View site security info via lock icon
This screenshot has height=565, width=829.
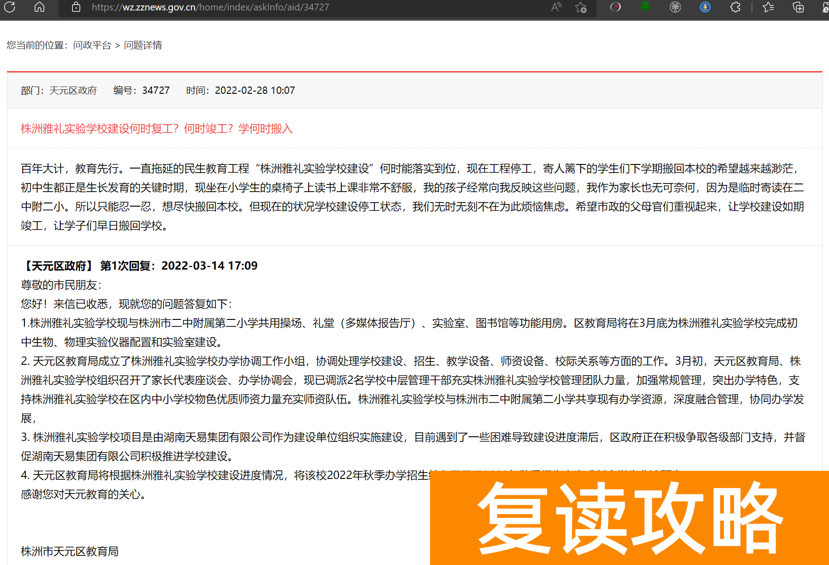point(76,7)
